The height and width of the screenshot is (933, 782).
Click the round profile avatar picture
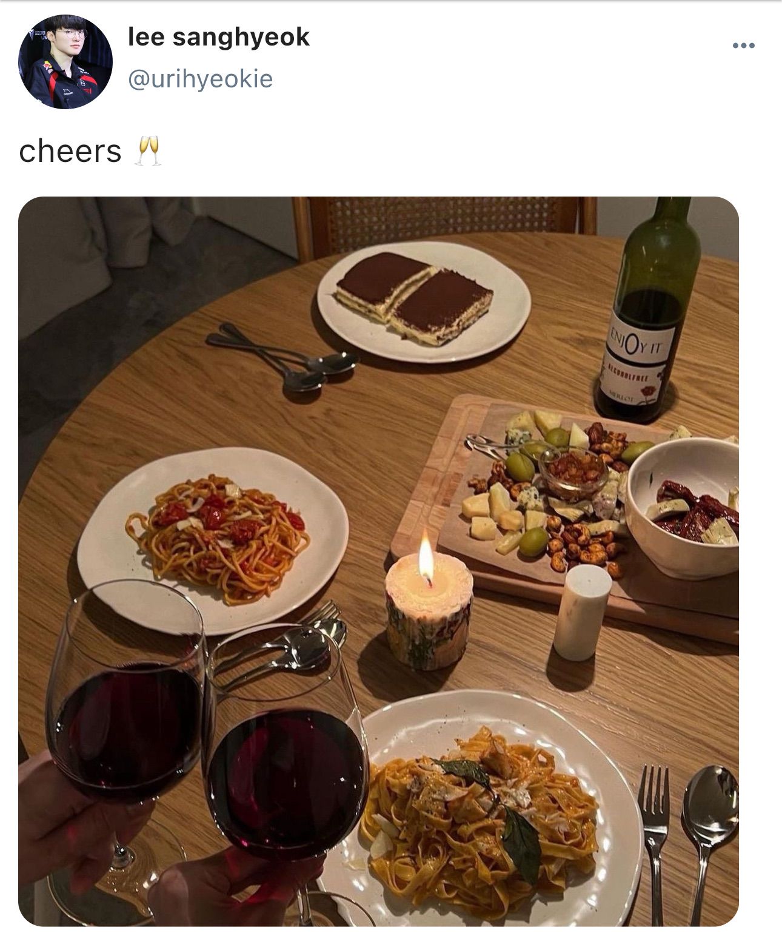(x=65, y=62)
